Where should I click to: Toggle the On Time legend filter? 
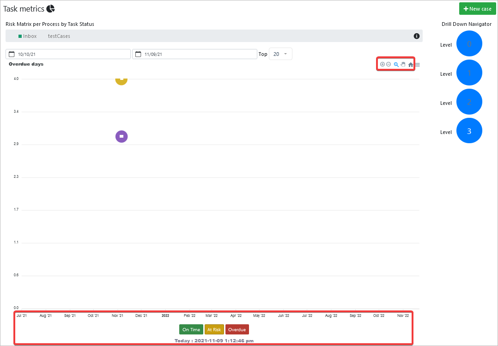click(191, 329)
